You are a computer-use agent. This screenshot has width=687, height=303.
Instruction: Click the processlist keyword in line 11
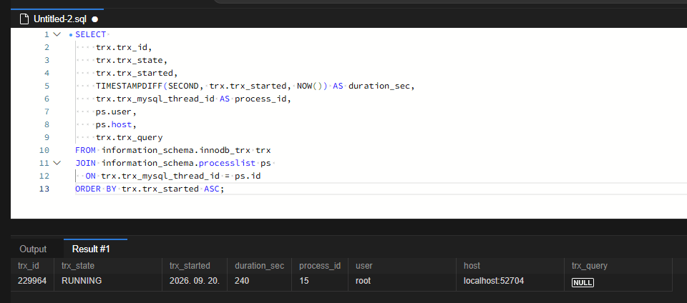pos(227,164)
